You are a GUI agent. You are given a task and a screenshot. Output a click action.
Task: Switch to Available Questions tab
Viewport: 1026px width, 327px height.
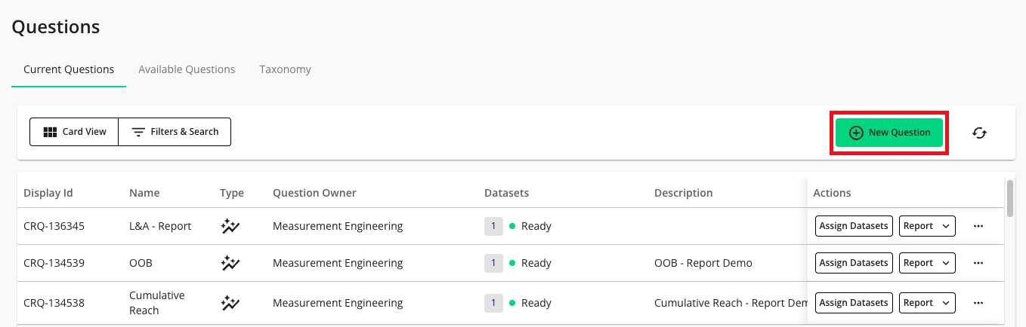coord(187,69)
